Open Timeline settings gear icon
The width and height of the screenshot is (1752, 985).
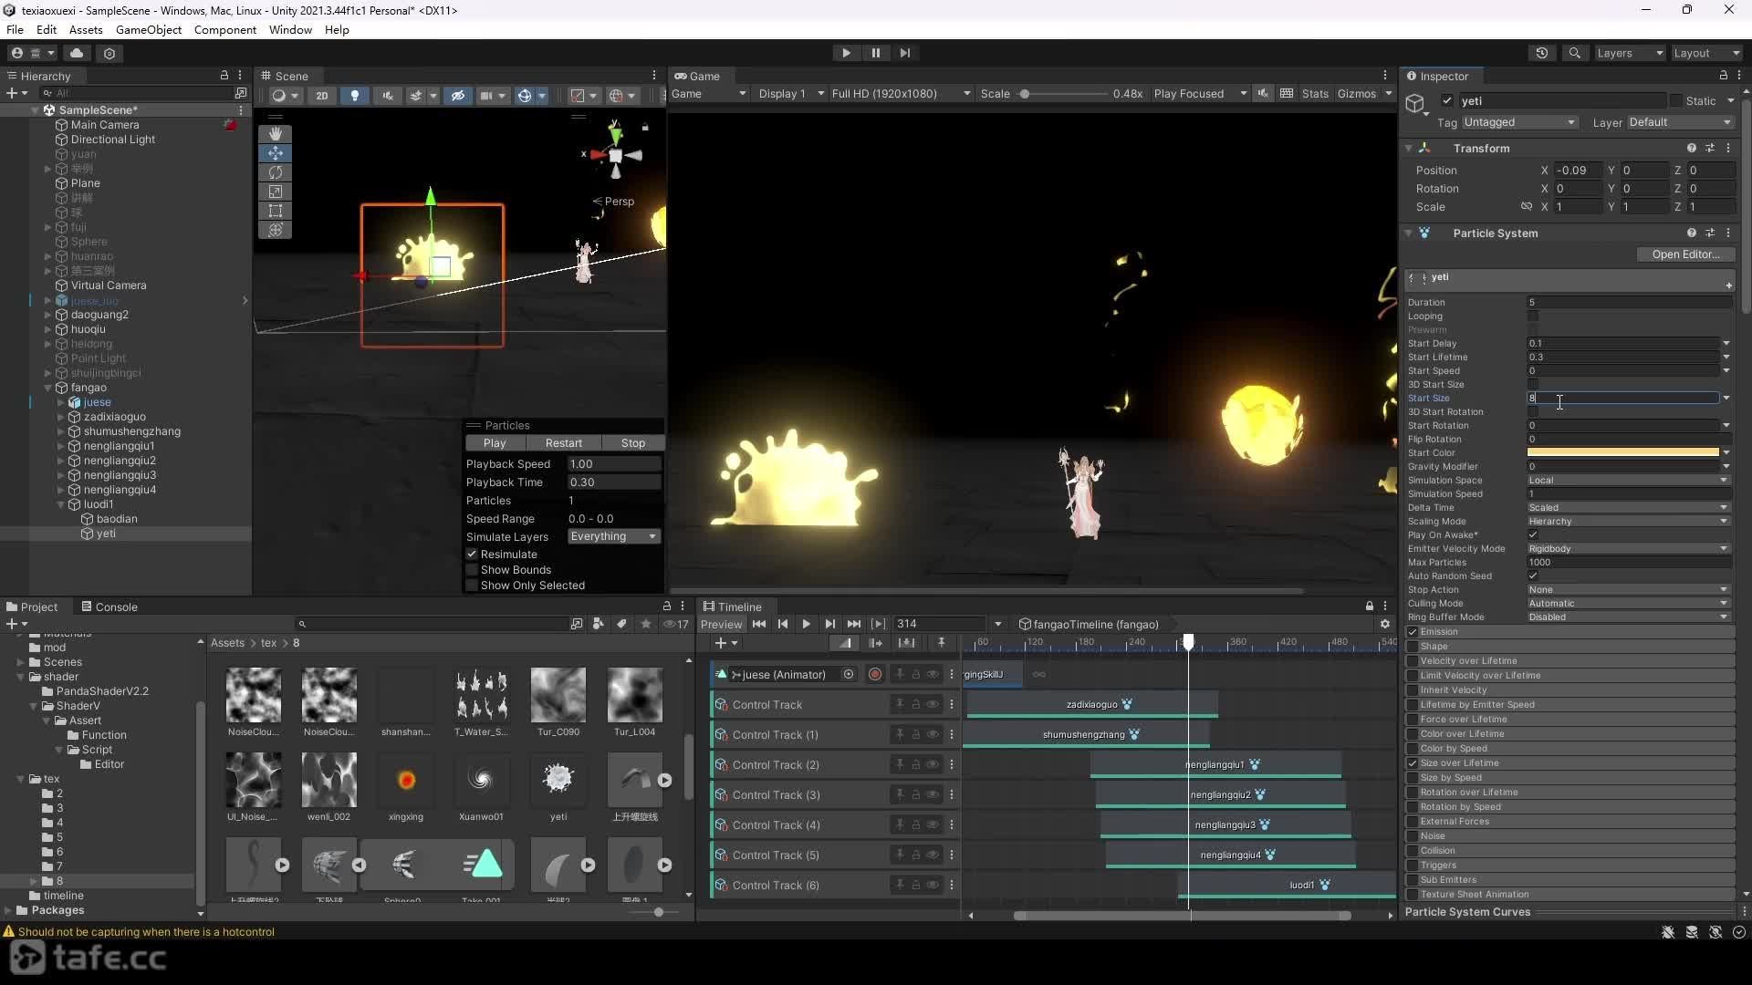click(1385, 624)
